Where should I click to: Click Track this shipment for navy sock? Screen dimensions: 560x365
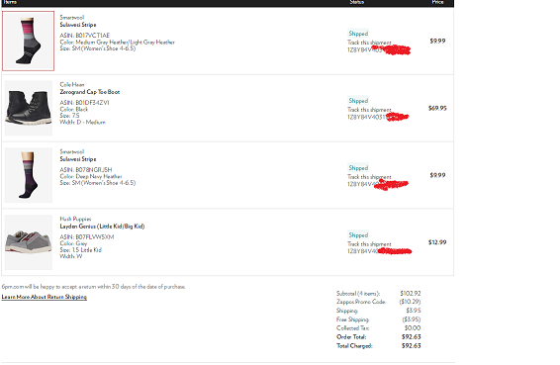coord(369,177)
